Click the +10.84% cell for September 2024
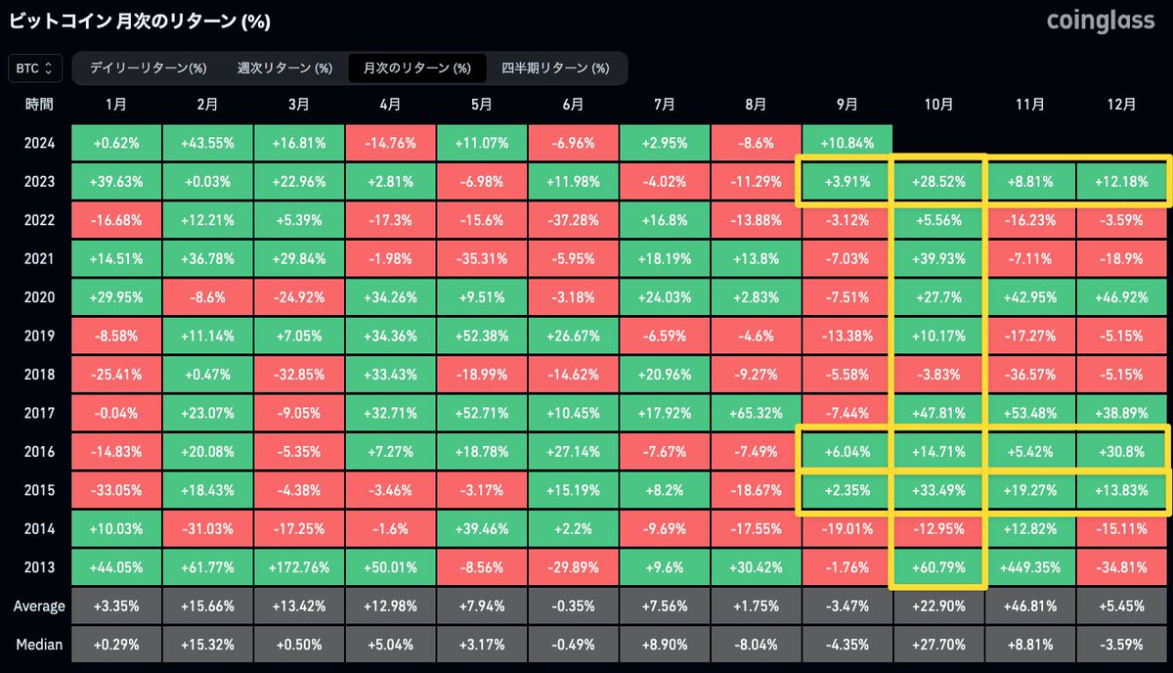This screenshot has height=673, width=1173. pyautogui.click(x=847, y=143)
